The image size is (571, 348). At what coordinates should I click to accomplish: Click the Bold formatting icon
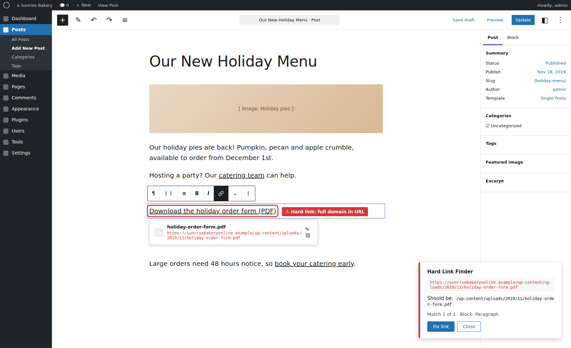197,193
